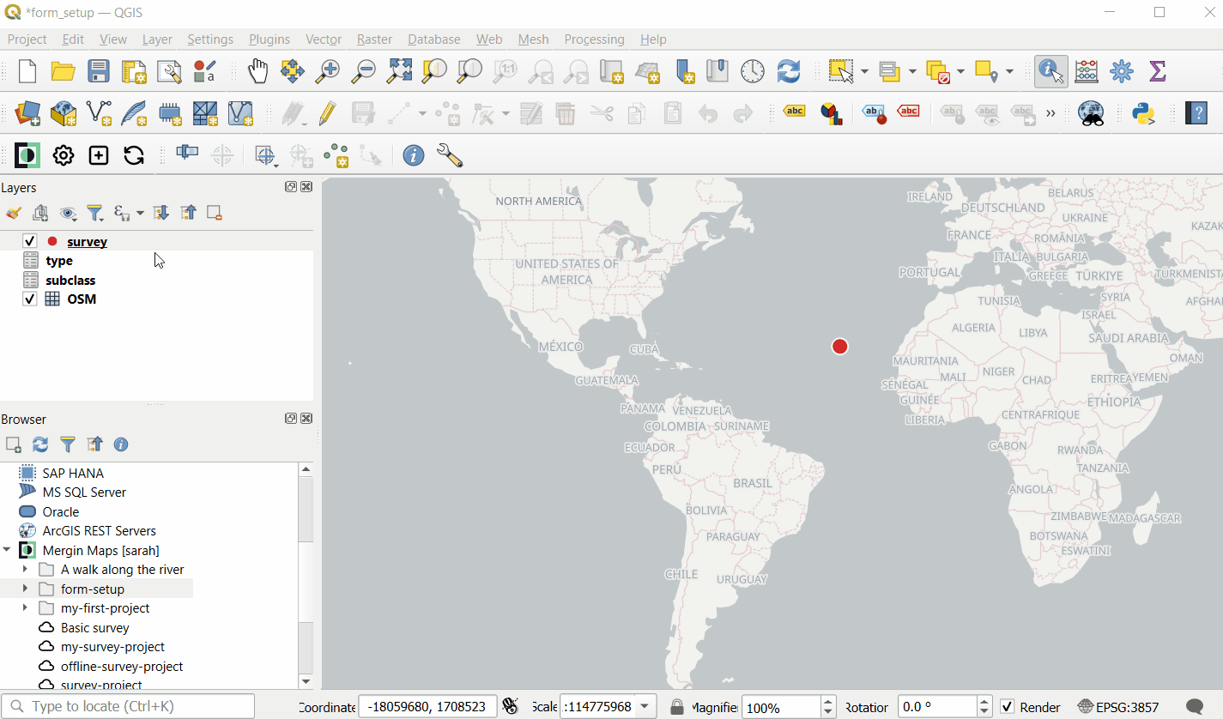Expand the select features tool dropdown
The width and height of the screenshot is (1223, 719).
865,71
